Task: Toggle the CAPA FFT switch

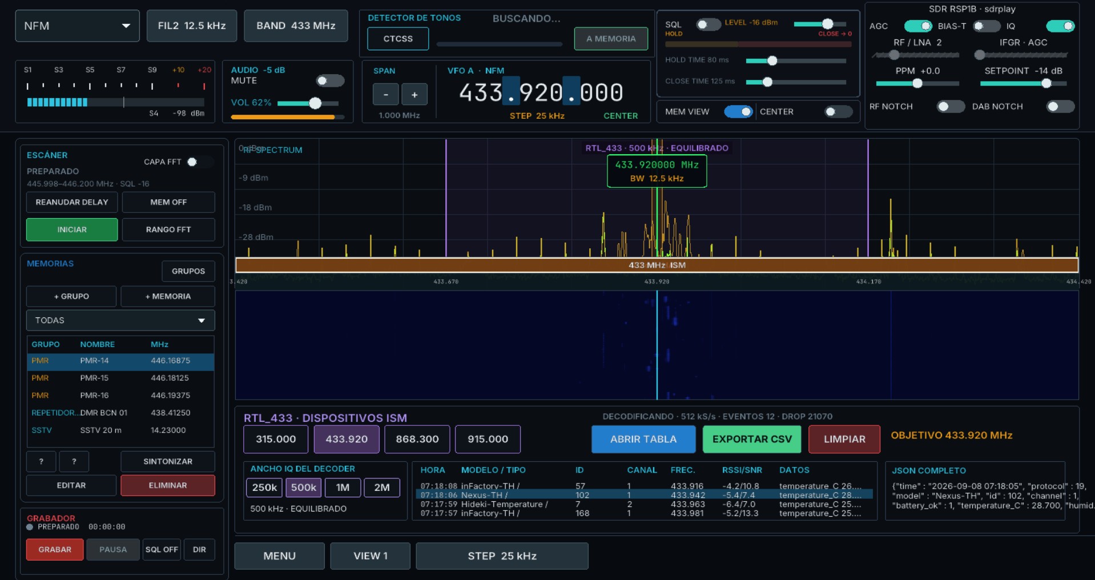Action: [x=201, y=162]
